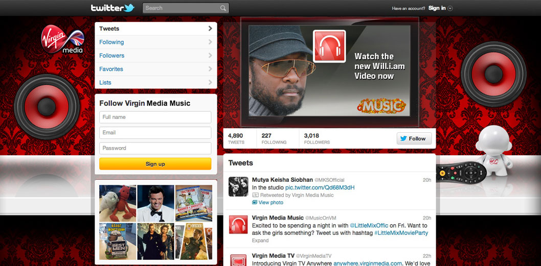The image size is (541, 266).
Task: Expand the Little Mix tweet
Action: click(260, 240)
